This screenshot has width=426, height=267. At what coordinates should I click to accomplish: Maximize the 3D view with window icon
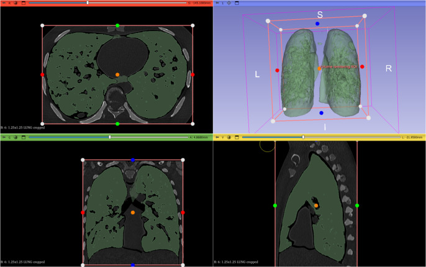(x=237, y=3)
